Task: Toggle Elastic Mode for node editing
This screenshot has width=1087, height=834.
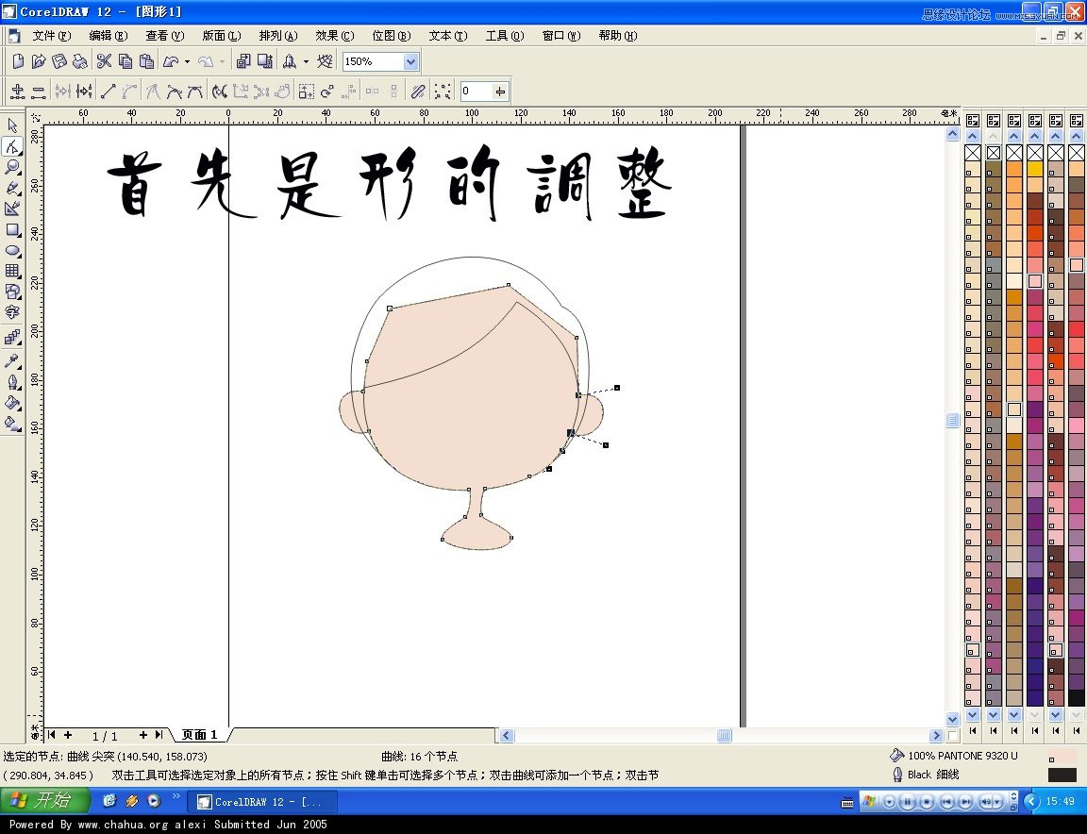Action: 418,92
